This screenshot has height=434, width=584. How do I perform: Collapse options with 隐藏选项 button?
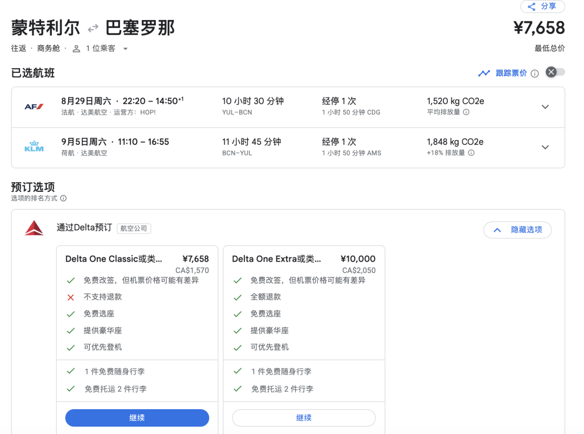point(517,230)
